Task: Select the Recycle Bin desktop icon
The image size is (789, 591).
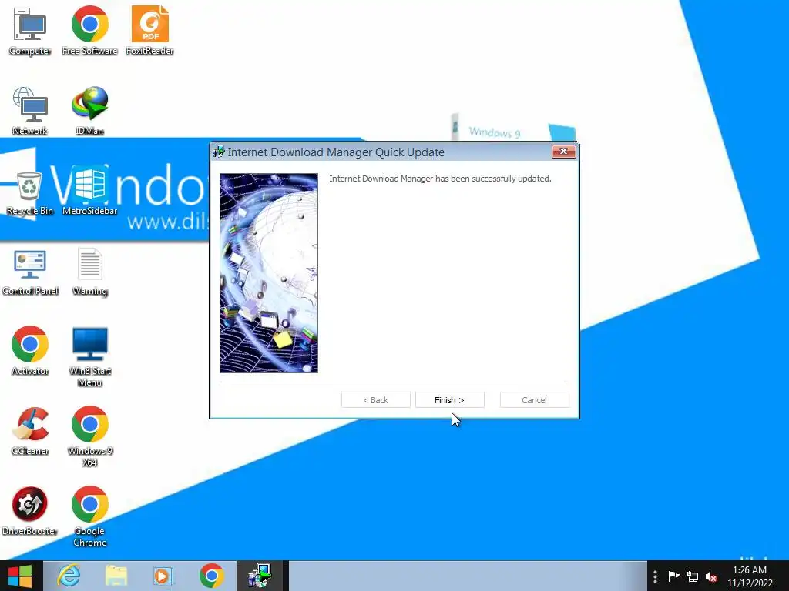Action: pos(30,193)
